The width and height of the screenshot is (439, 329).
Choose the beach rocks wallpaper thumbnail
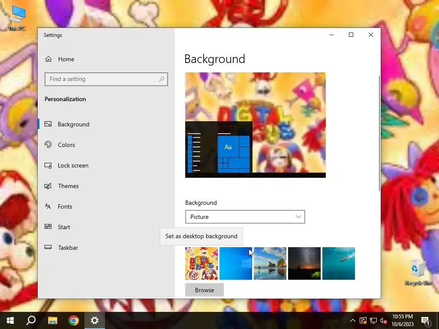[x=270, y=263]
